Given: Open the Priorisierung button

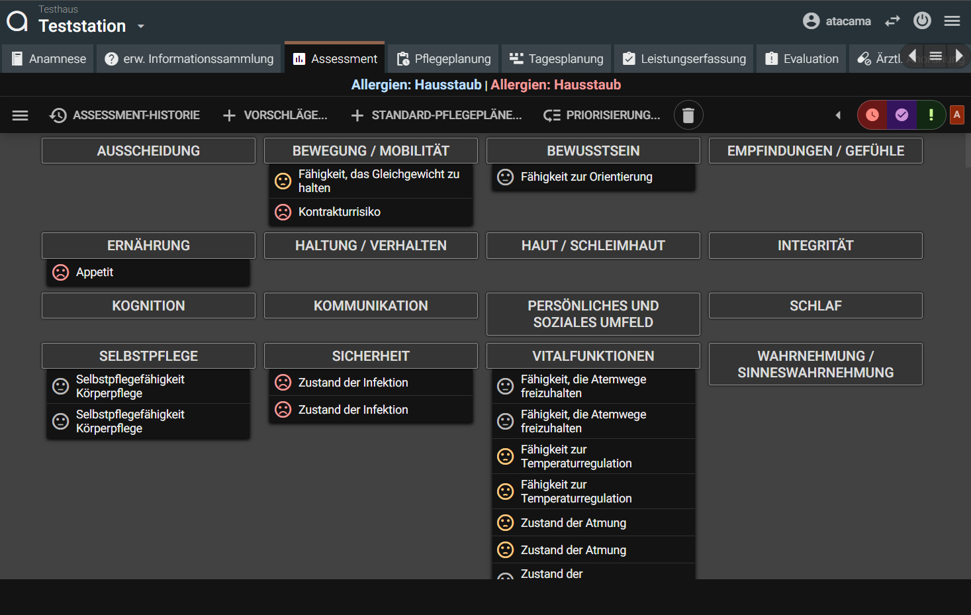Looking at the screenshot, I should [x=601, y=115].
